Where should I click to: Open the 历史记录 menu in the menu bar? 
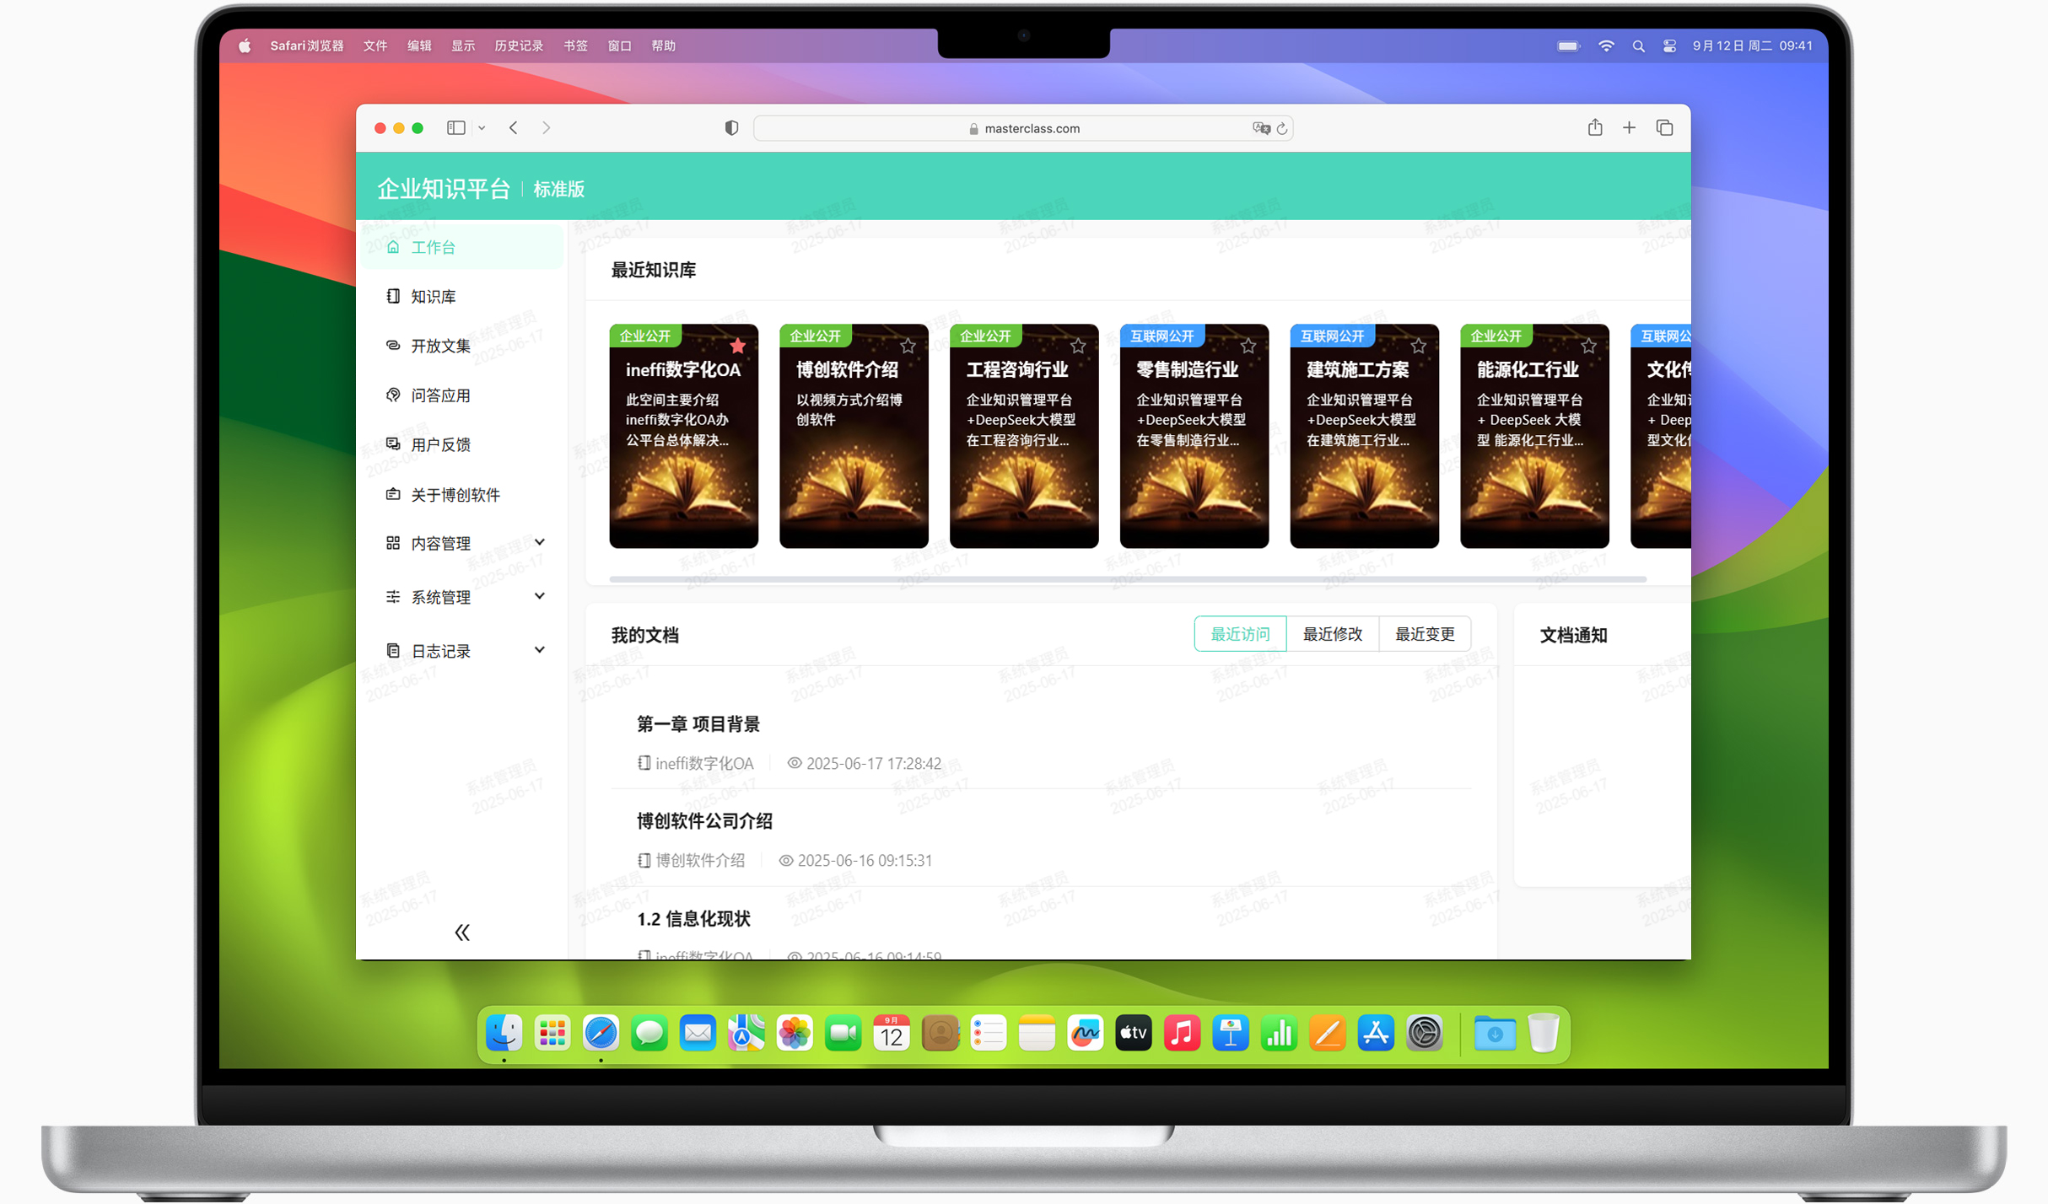click(519, 46)
